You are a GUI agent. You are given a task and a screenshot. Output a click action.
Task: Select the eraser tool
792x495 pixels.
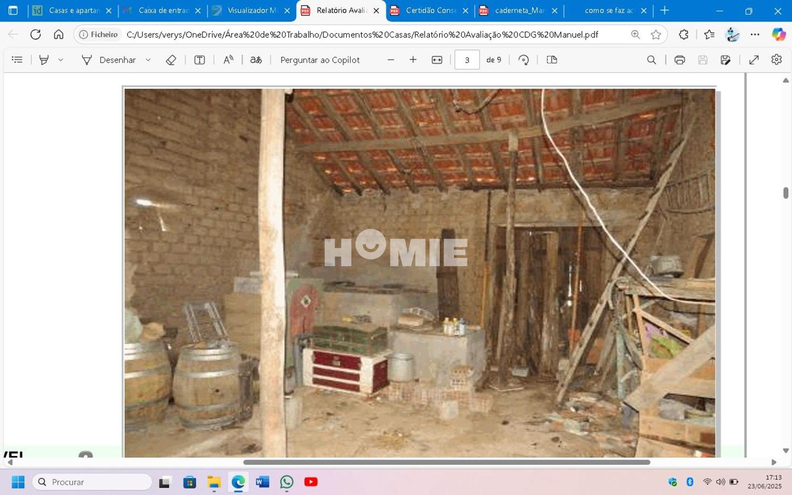pos(171,60)
